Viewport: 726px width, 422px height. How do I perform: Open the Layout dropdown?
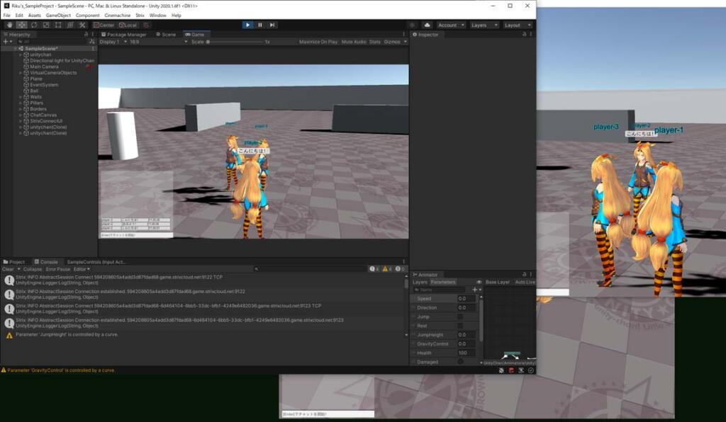[517, 25]
